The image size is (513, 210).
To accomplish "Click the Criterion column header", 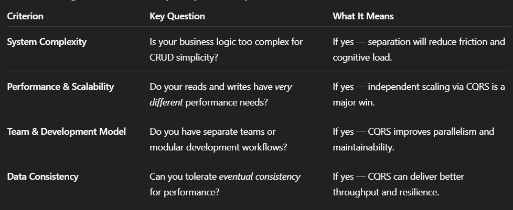I will click(25, 16).
